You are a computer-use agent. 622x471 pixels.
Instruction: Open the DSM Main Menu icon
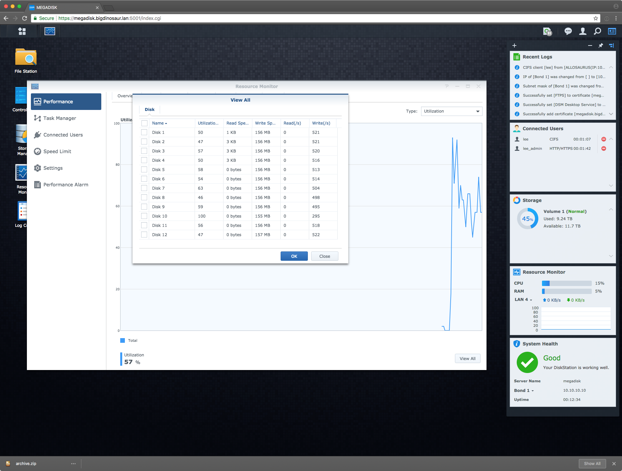point(22,31)
